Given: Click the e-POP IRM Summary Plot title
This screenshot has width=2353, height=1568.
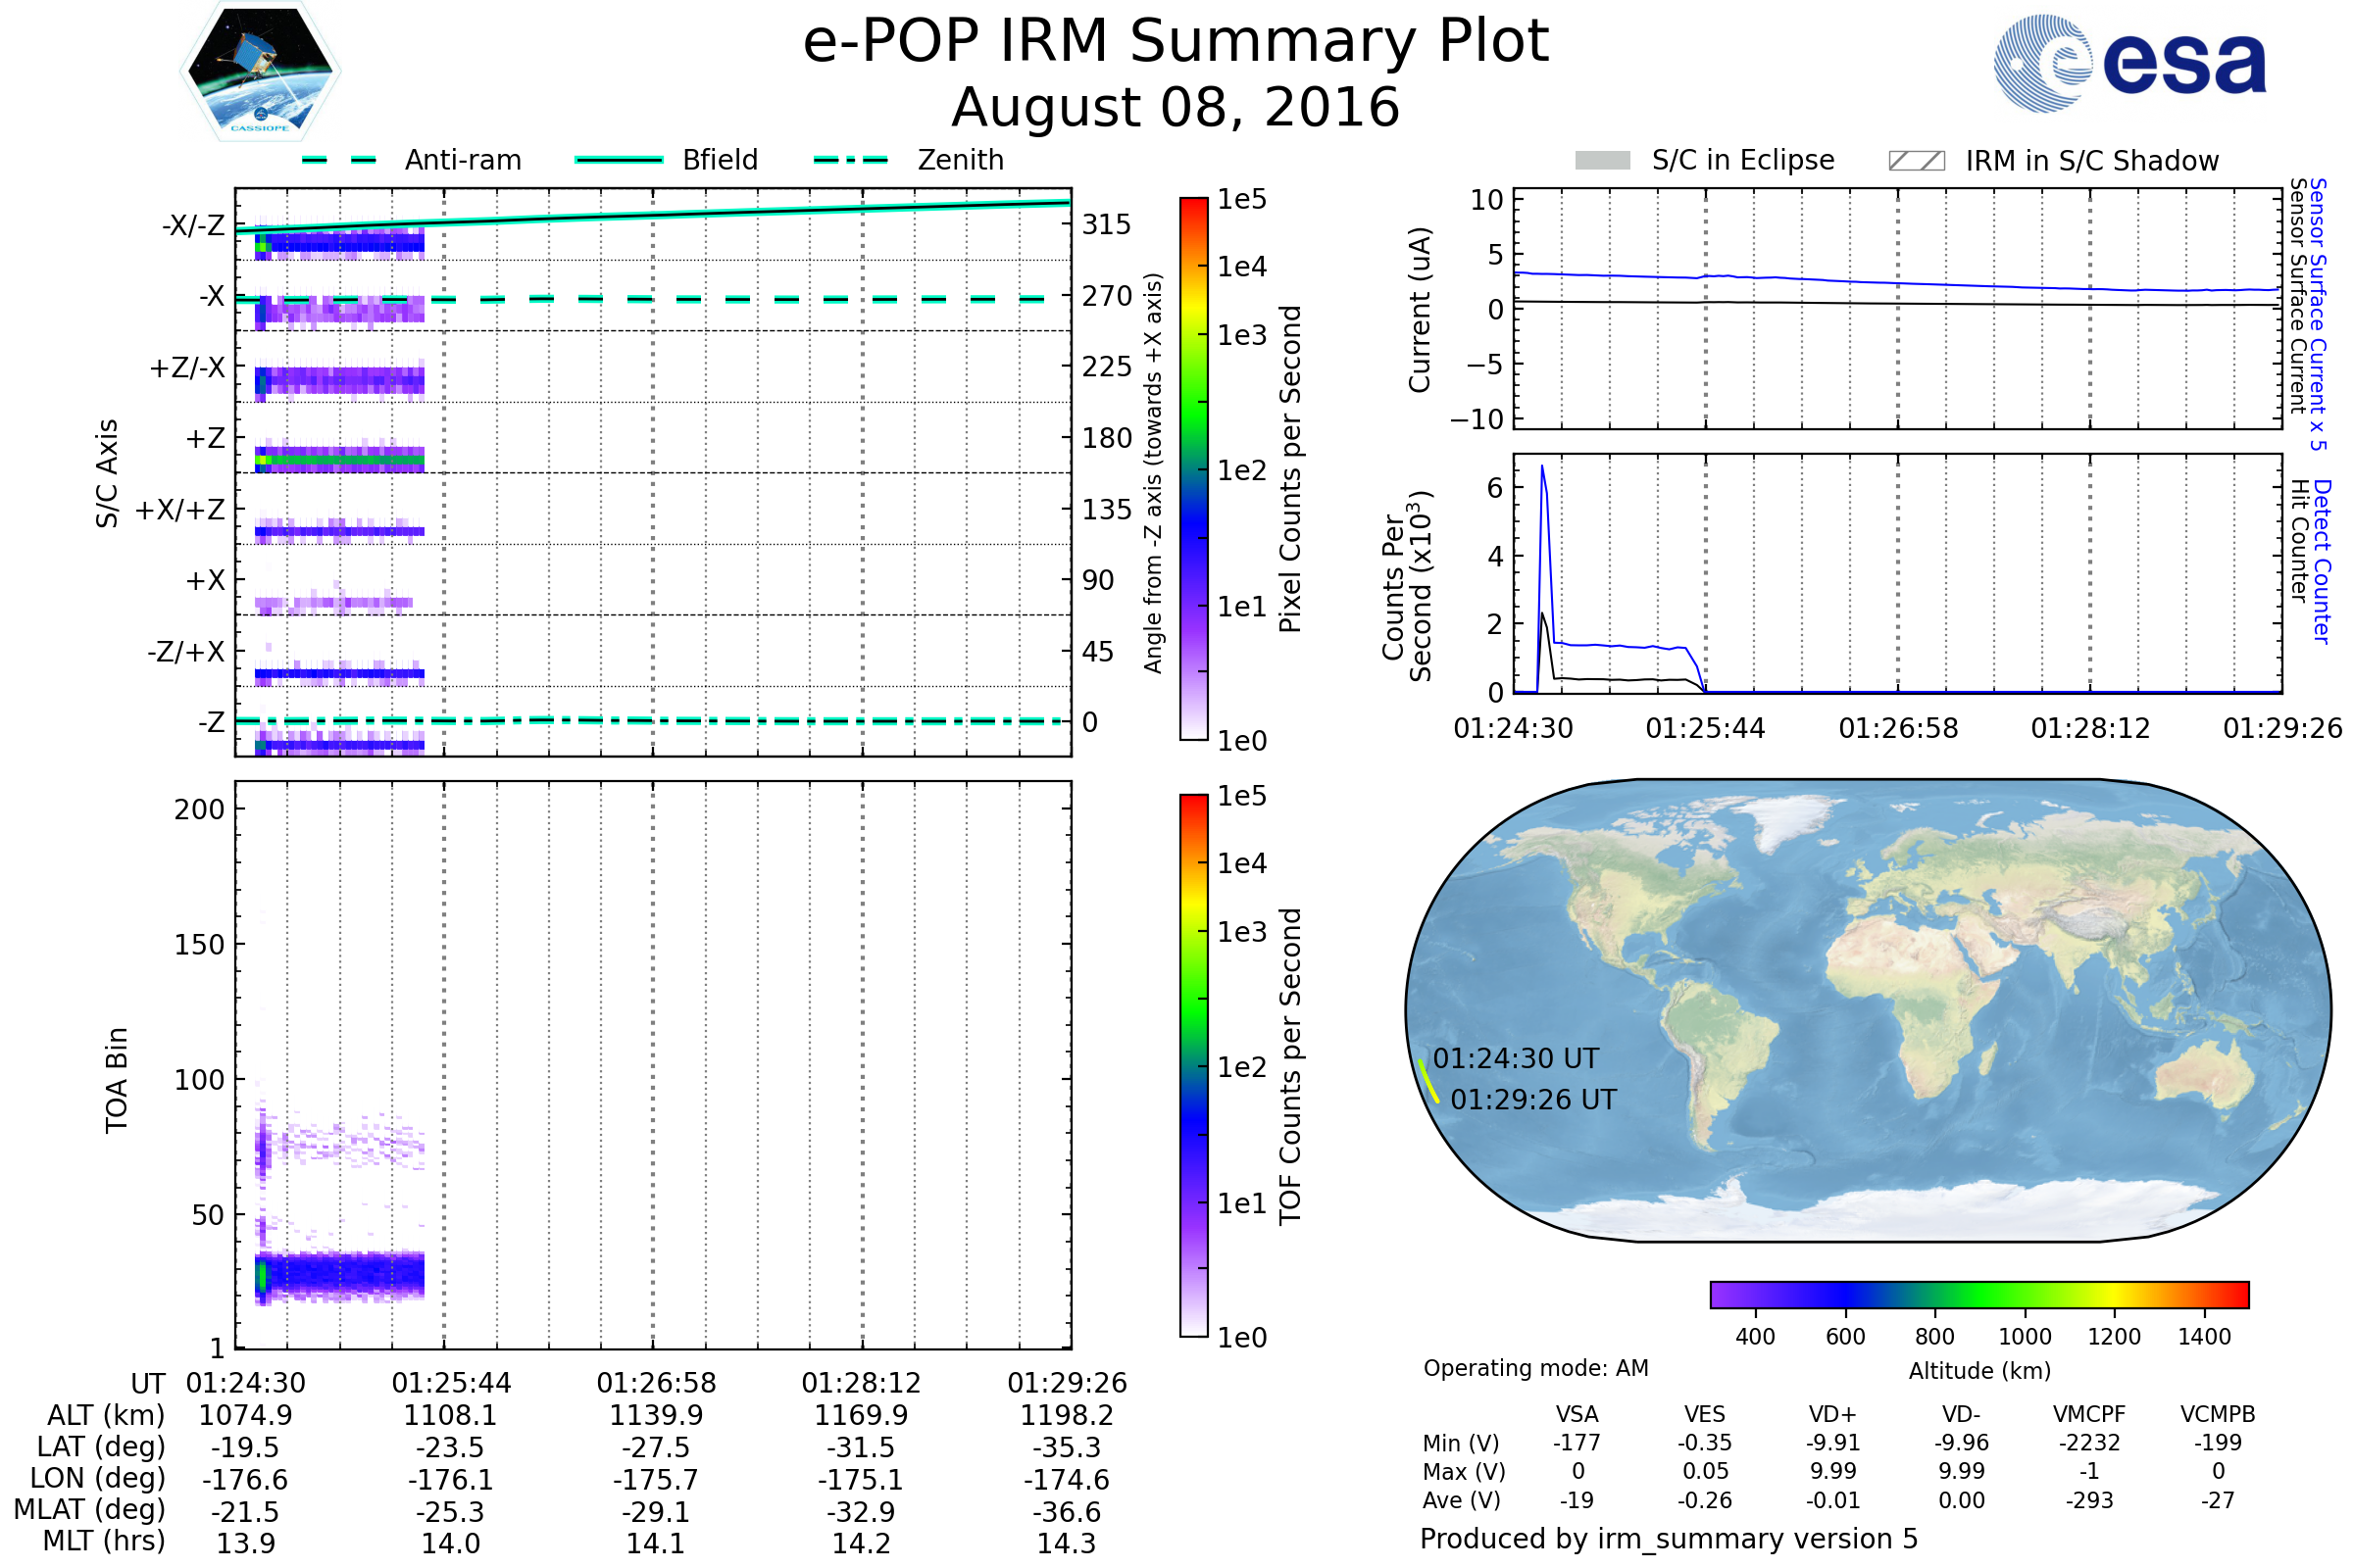Looking at the screenshot, I should [1176, 42].
